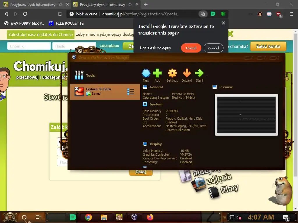Click General section header icon

145,87
